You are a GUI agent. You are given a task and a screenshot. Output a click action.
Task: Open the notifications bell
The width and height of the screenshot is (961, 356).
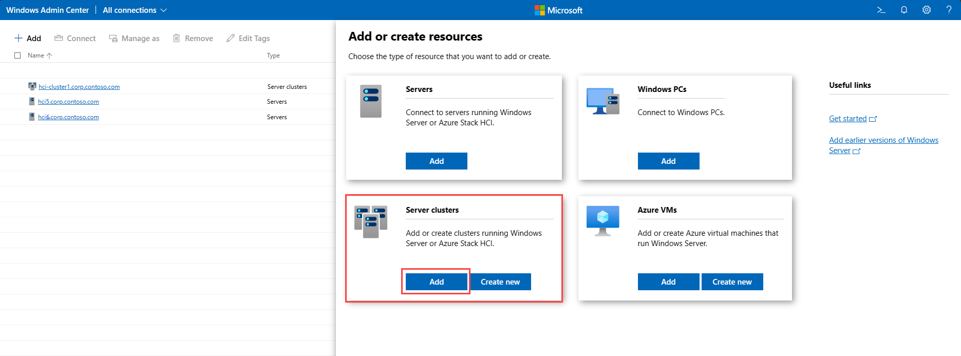904,10
